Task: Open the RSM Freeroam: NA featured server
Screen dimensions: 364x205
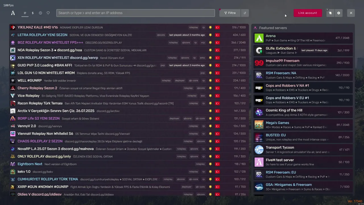Action: [303, 75]
